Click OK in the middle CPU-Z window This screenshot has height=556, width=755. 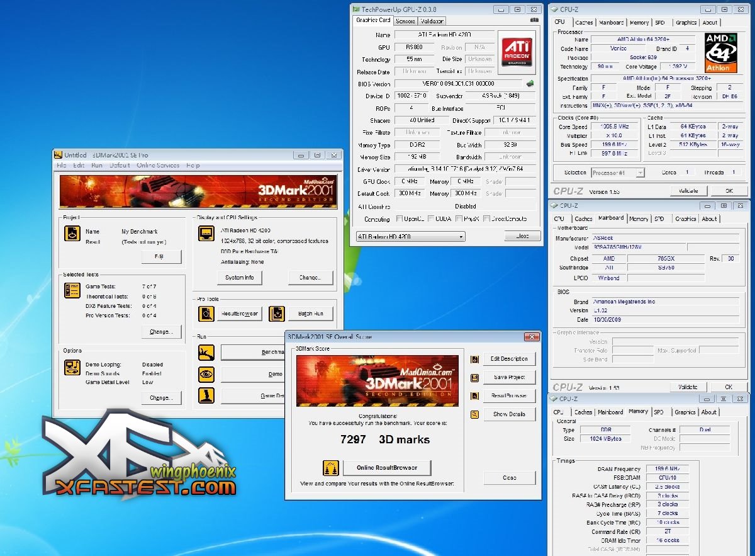point(729,387)
